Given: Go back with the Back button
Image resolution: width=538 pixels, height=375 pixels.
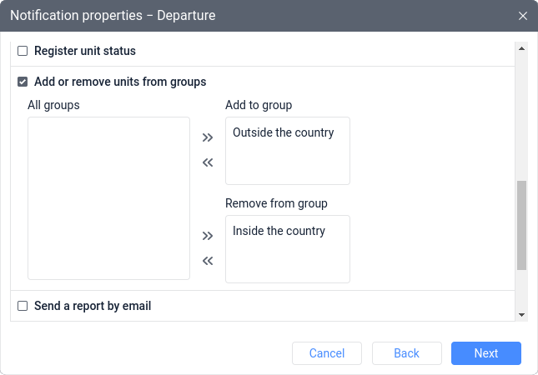Looking at the screenshot, I should [x=406, y=353].
